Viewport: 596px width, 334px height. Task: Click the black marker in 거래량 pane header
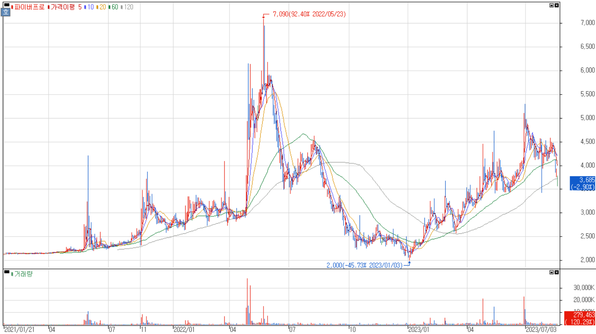pyautogui.click(x=6, y=272)
